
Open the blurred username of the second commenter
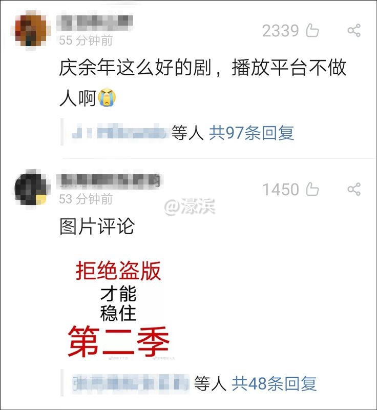[109, 181]
